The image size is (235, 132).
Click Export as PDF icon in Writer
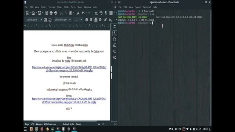click(47, 13)
